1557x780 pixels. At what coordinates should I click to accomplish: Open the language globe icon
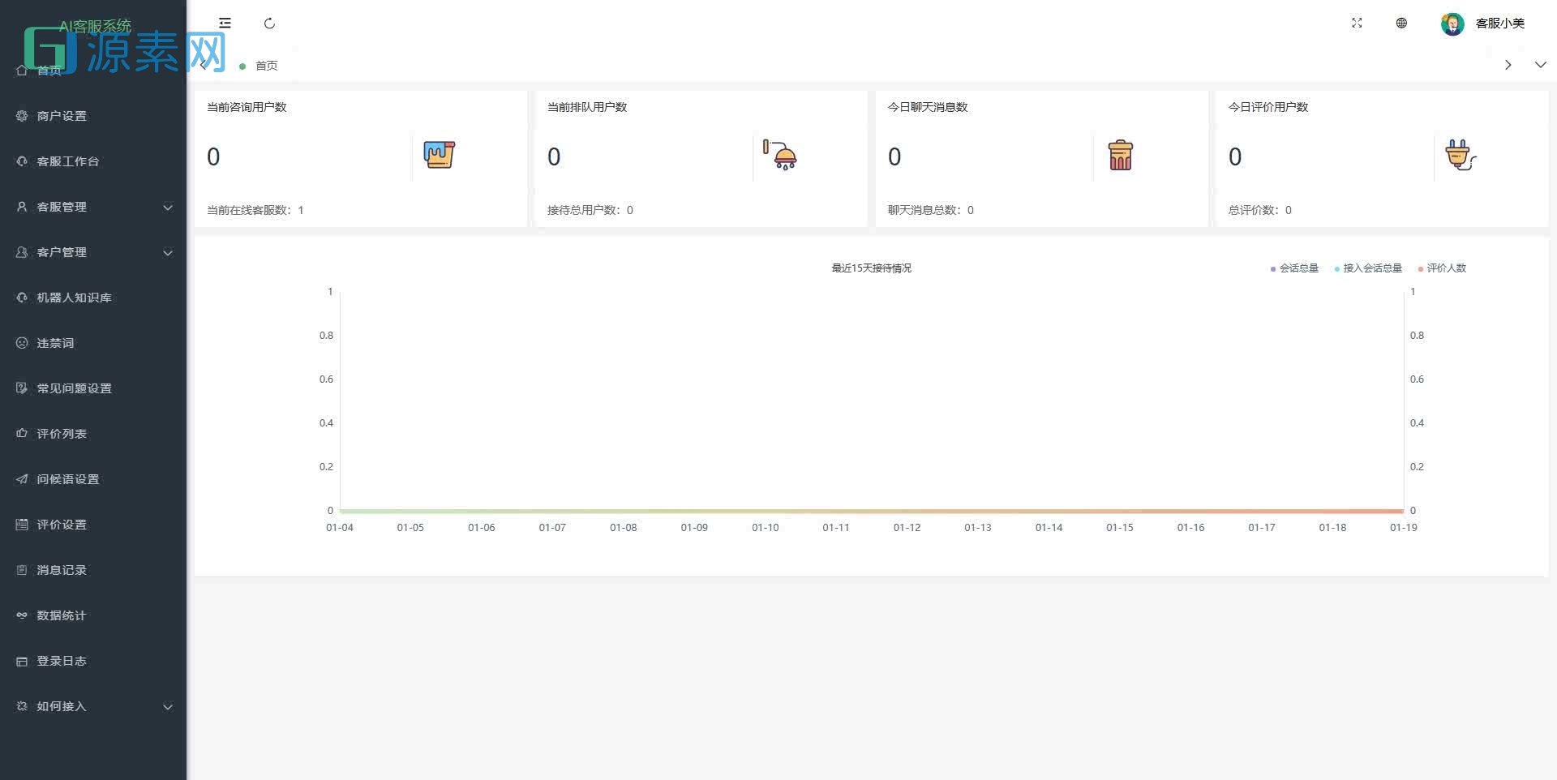tap(1401, 24)
